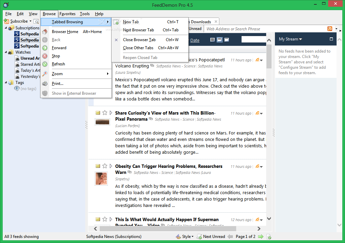Screen dimensions: 345x243
Task: Click the Mars panorama thumbnail
Action: point(102,122)
